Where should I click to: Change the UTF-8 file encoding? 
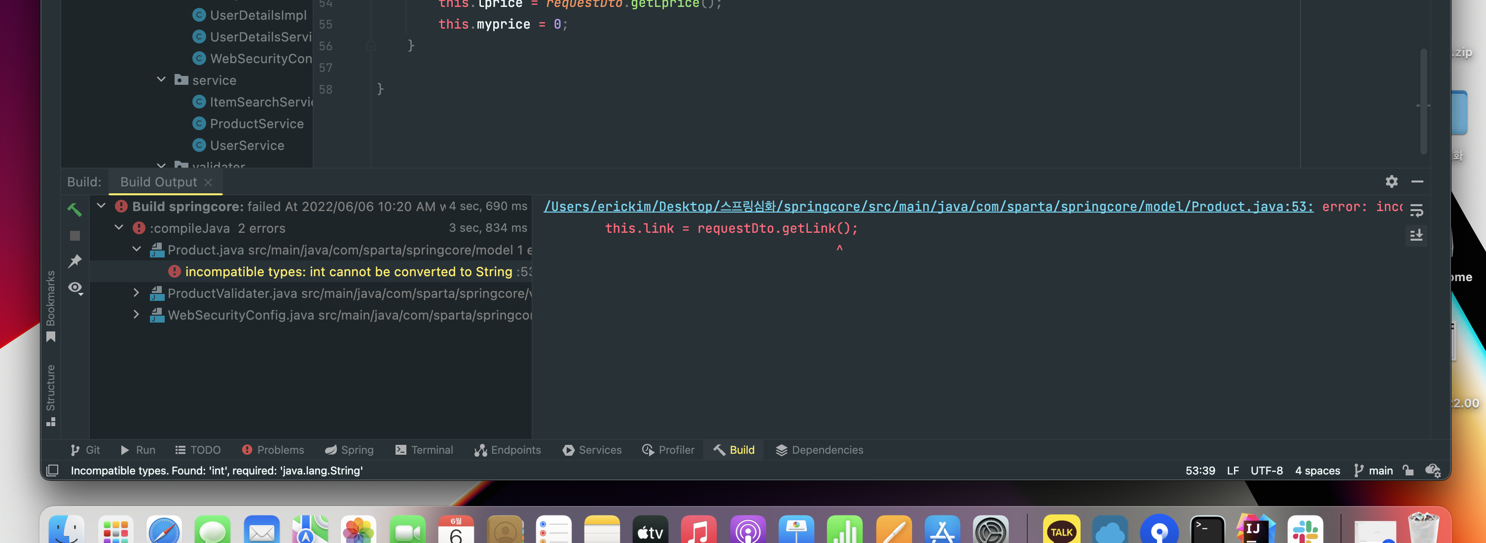coord(1266,471)
